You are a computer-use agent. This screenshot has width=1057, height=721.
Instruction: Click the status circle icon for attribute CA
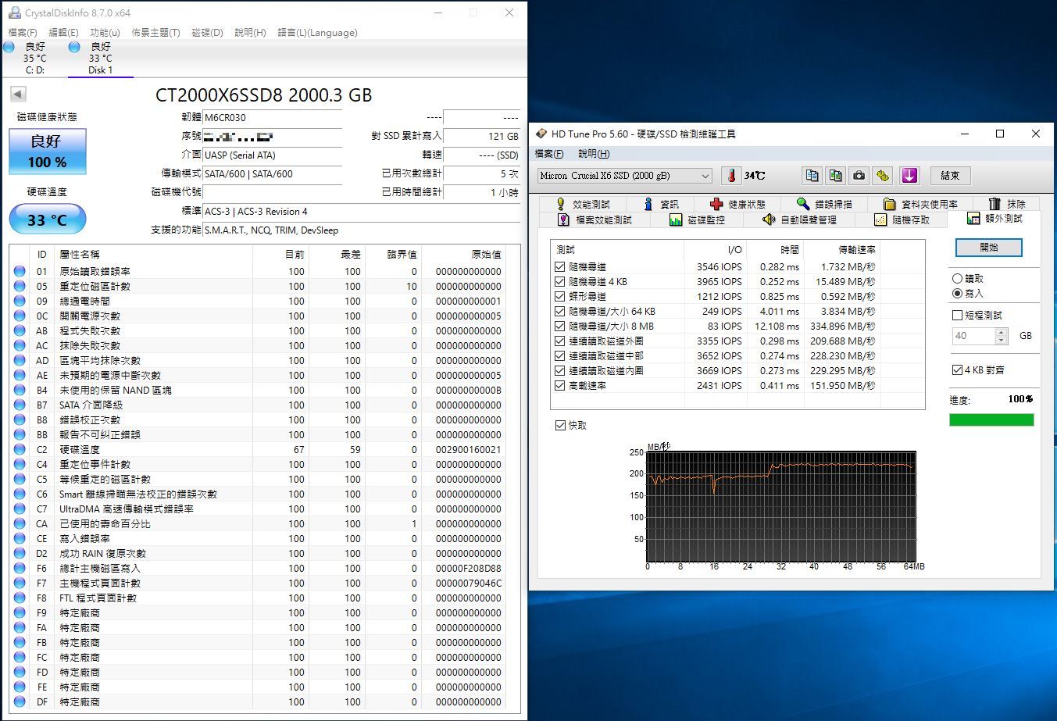pyautogui.click(x=20, y=524)
